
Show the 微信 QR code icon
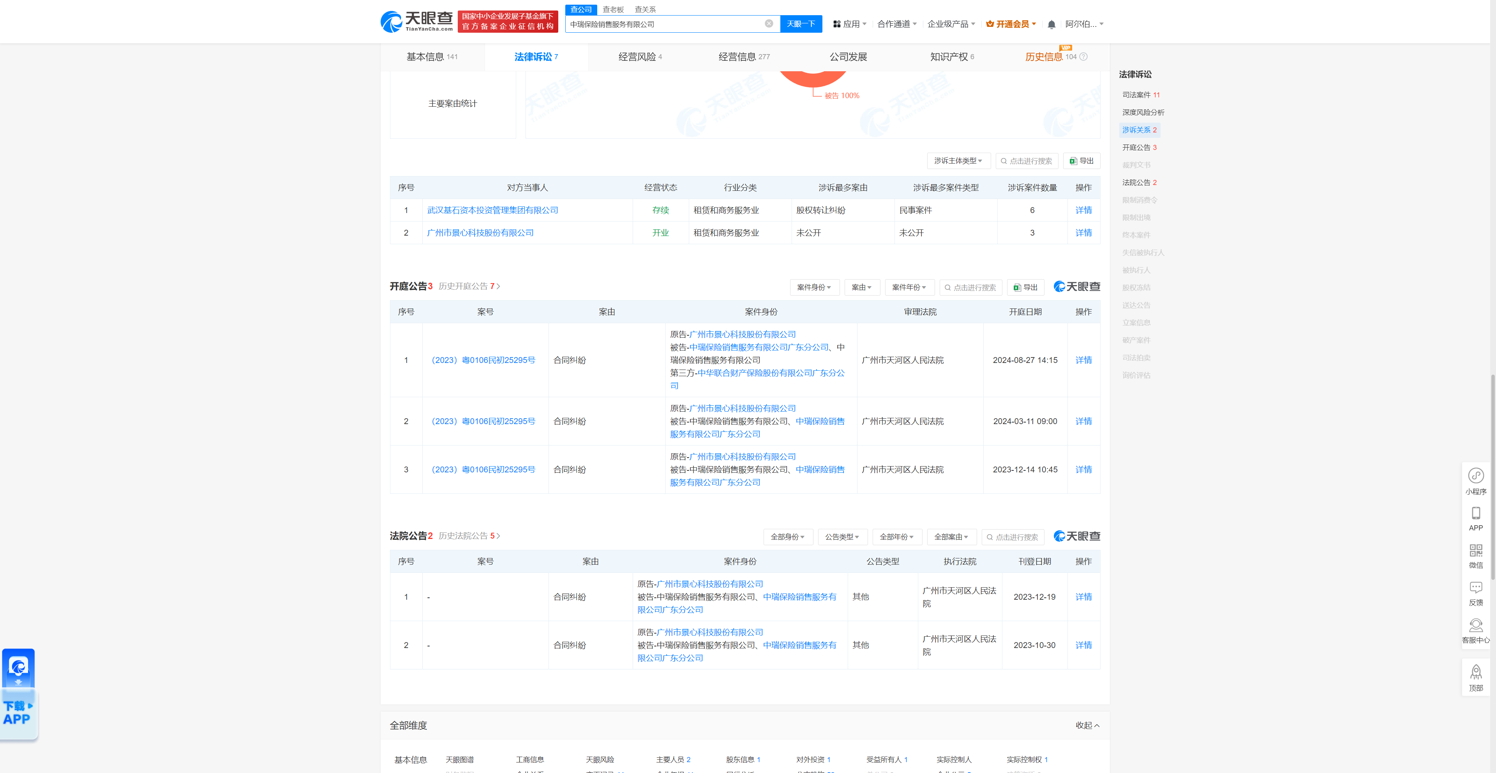(1476, 556)
